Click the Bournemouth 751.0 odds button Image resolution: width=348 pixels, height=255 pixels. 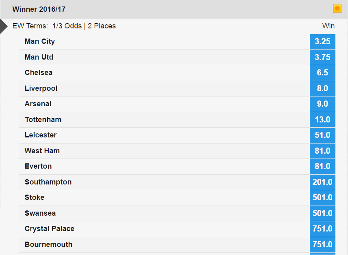[322, 245]
